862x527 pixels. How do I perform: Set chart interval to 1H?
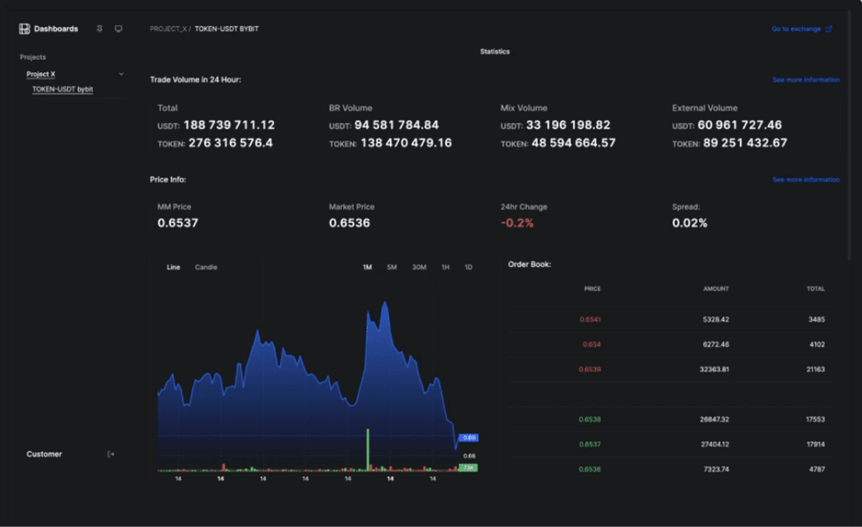[x=445, y=267]
